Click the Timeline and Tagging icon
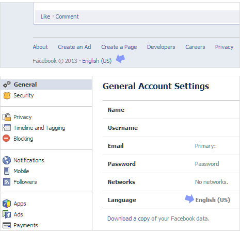The height and width of the screenshot is (235, 240). [7, 128]
